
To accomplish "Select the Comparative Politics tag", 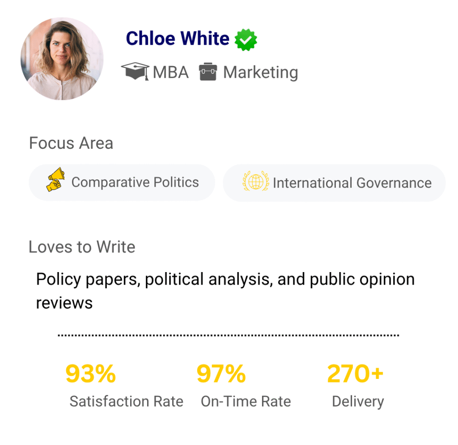I will coord(122,182).
